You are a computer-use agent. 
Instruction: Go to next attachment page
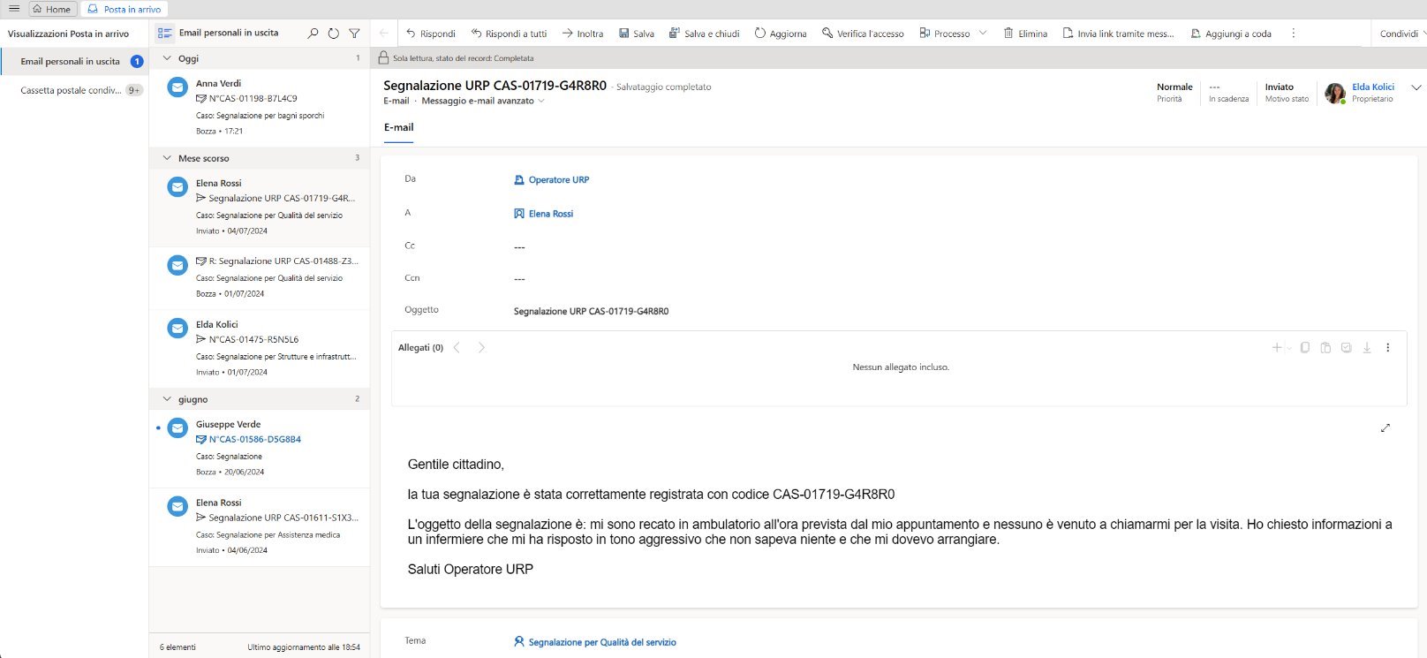(481, 348)
